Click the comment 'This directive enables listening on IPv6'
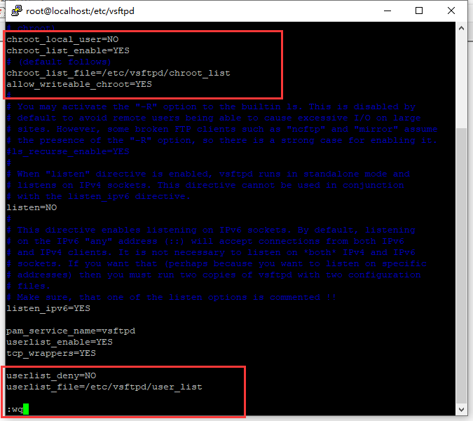 point(211,230)
